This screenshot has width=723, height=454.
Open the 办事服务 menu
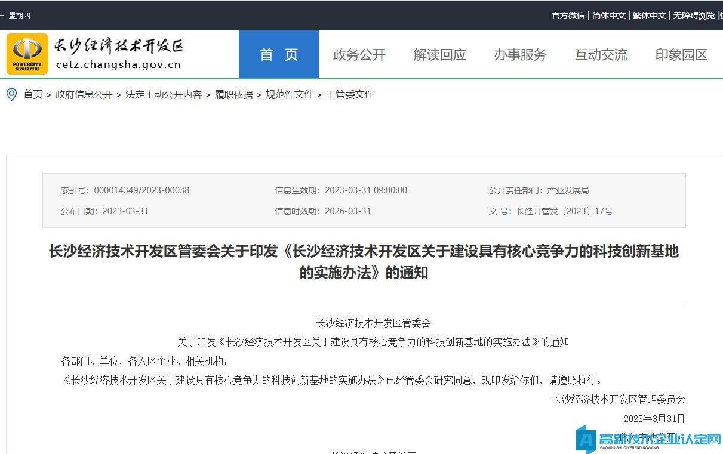coord(521,55)
